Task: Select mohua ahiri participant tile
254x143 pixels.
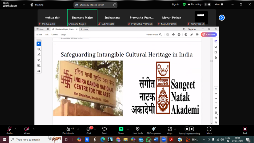Action: [x=52, y=18]
